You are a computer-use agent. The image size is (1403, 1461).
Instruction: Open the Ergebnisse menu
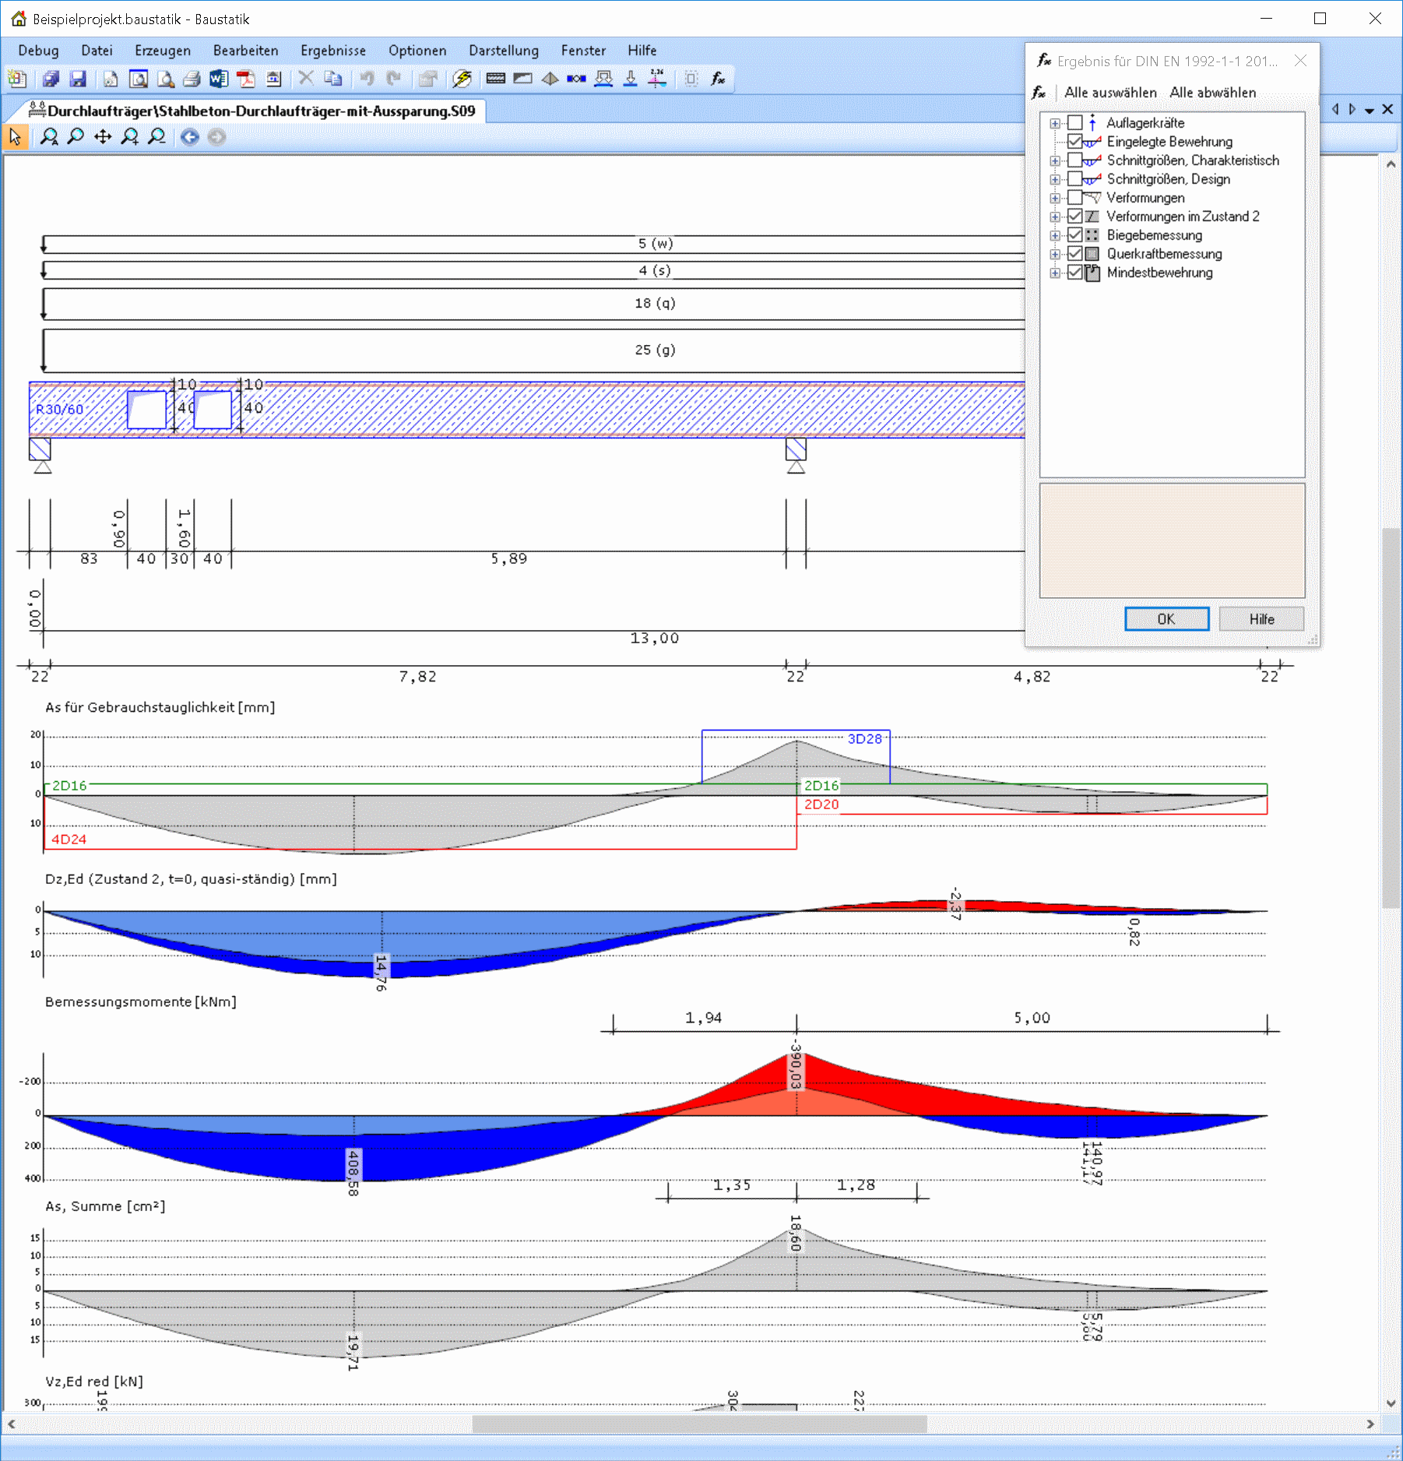[333, 50]
